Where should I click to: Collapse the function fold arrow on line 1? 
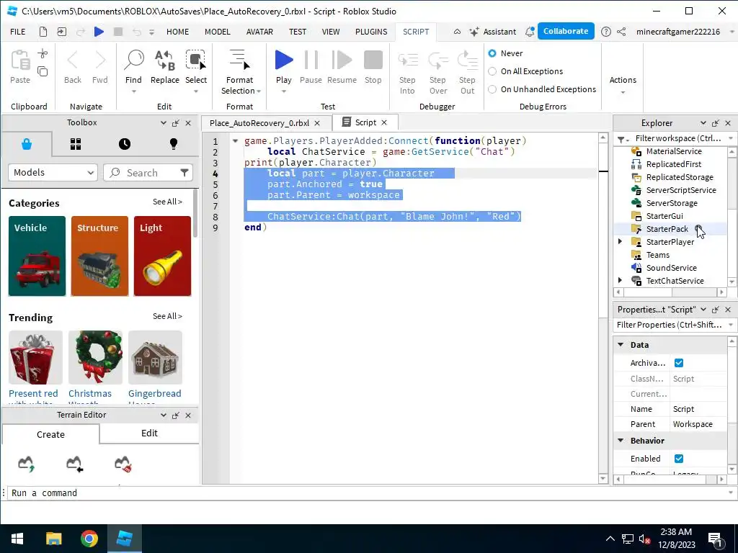tap(236, 140)
